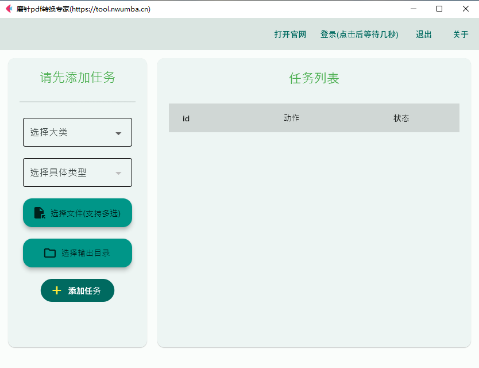479x368 pixels.
Task: Click the arrow of 选择大类 combo box
Action: coord(118,133)
